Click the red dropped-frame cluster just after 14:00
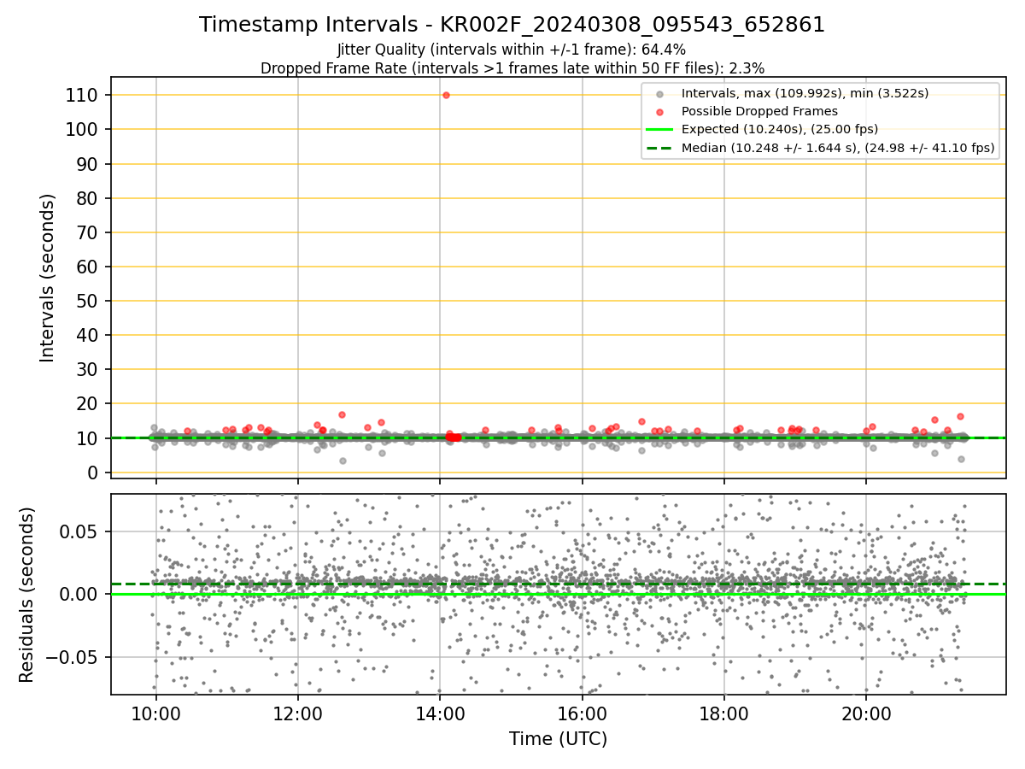This screenshot has height=769, width=1025. 453,437
